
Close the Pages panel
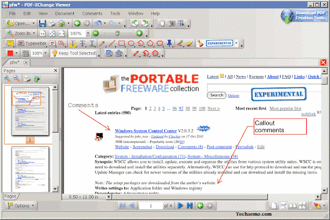[x=56, y=70]
